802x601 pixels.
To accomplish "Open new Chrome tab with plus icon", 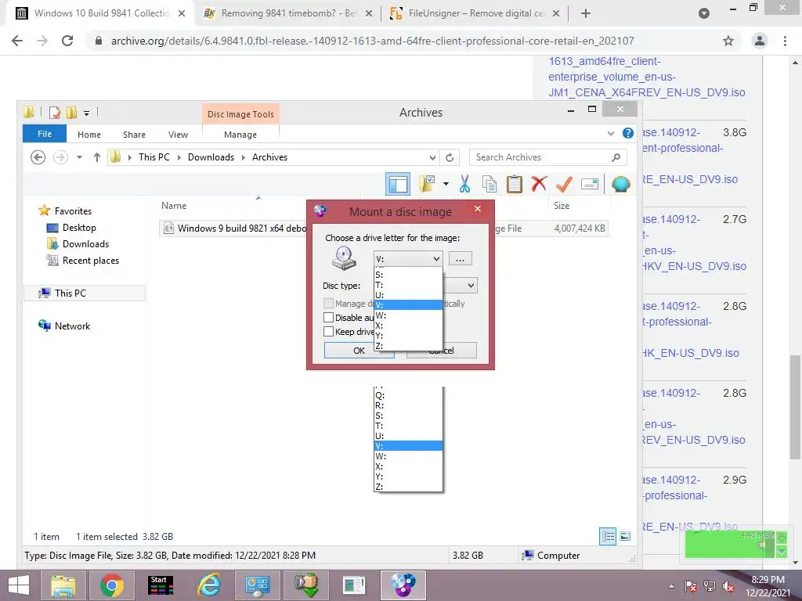I will (x=586, y=13).
